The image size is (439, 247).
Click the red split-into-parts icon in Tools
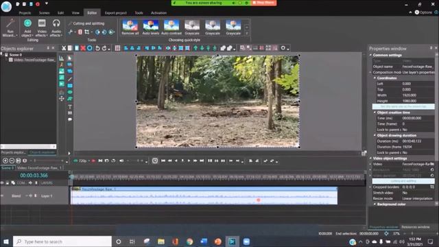pos(80,32)
